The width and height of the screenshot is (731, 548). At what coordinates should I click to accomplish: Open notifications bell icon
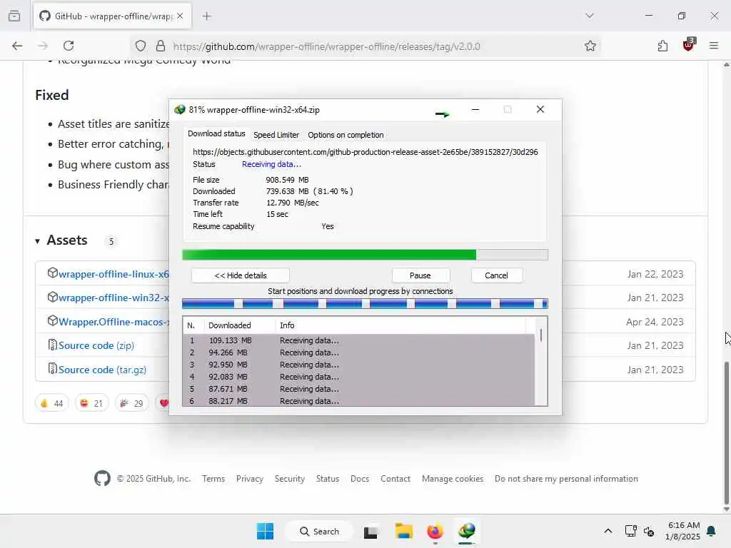tap(712, 531)
